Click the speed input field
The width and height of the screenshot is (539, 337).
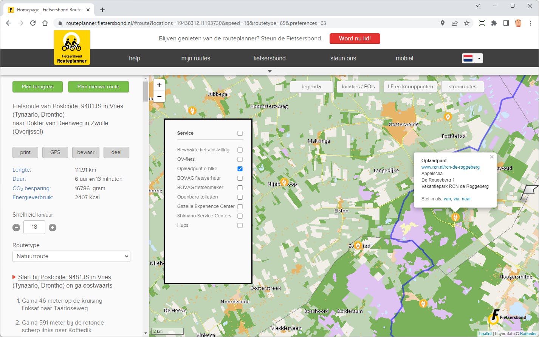pos(34,227)
